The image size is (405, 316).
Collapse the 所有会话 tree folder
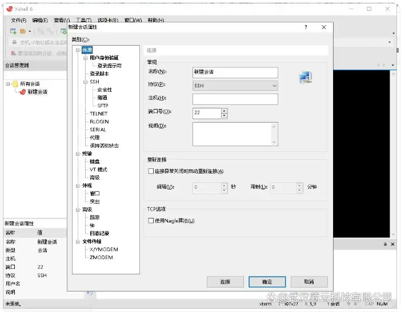coord(8,84)
